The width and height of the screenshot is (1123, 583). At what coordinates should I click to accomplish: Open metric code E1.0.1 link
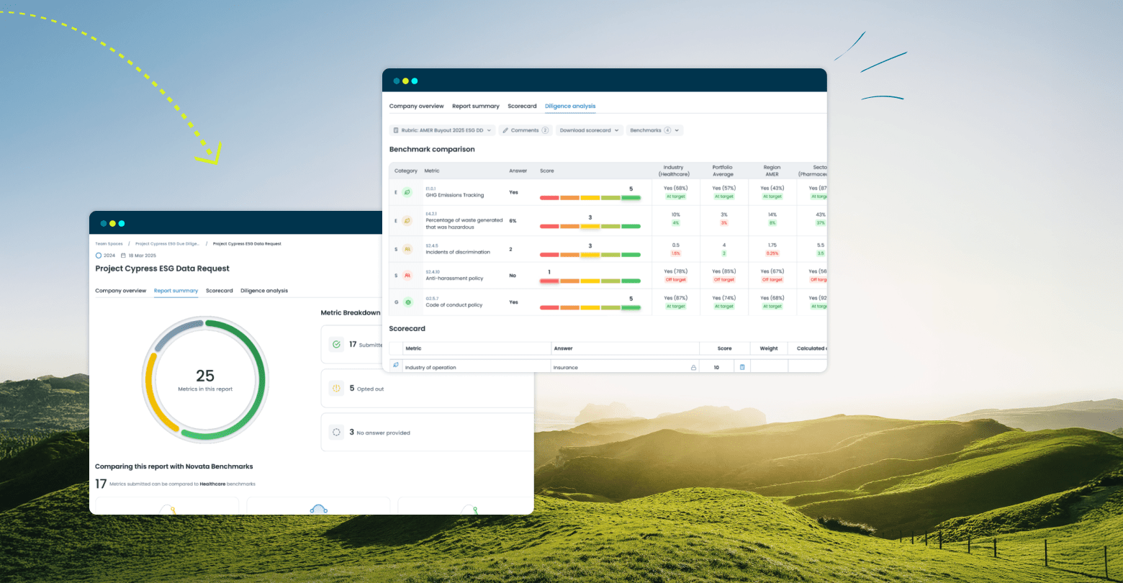(x=430, y=189)
